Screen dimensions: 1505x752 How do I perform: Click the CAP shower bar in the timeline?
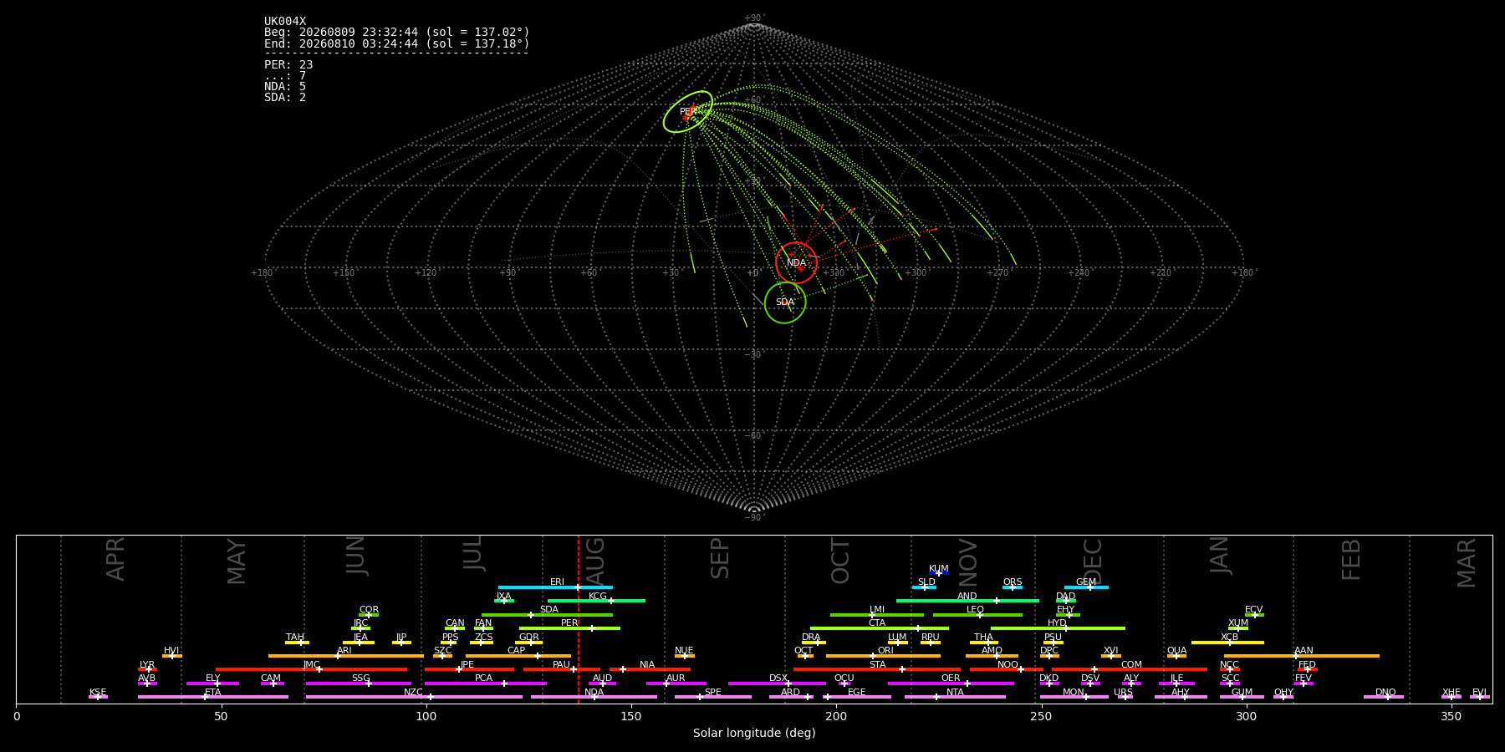518,656
